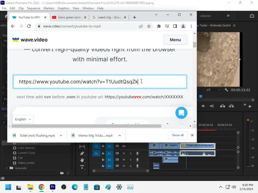Open the Premiere Markers menu

tap(49, 8)
